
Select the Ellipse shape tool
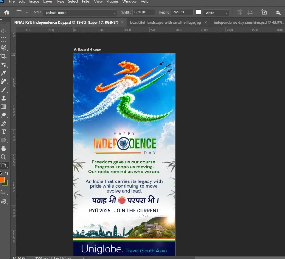pos(3,140)
